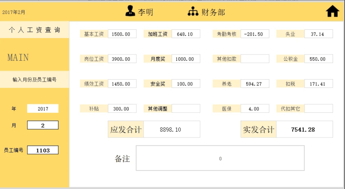Click the year input field showing 2017
Screen dimensions: 345x189
click(43, 109)
